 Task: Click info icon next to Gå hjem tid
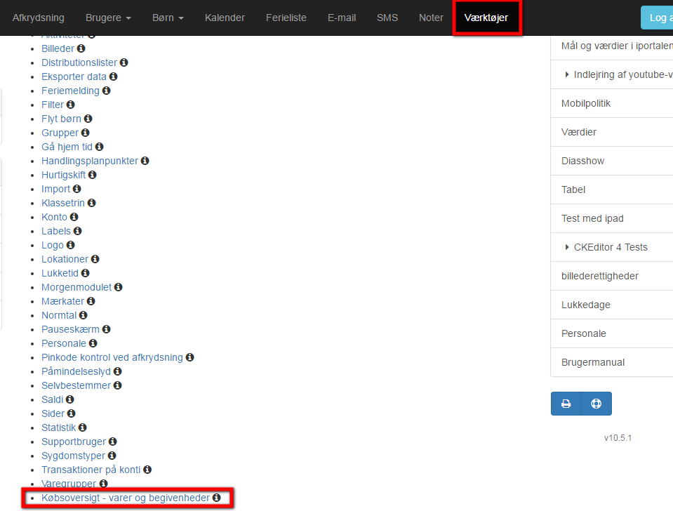point(100,147)
